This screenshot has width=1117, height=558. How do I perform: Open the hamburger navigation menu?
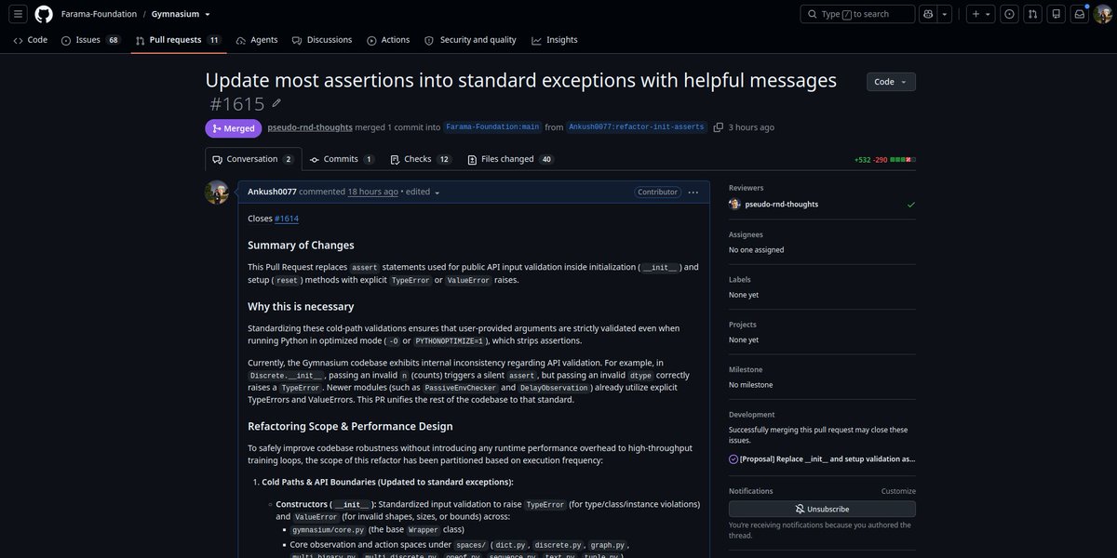click(x=18, y=14)
